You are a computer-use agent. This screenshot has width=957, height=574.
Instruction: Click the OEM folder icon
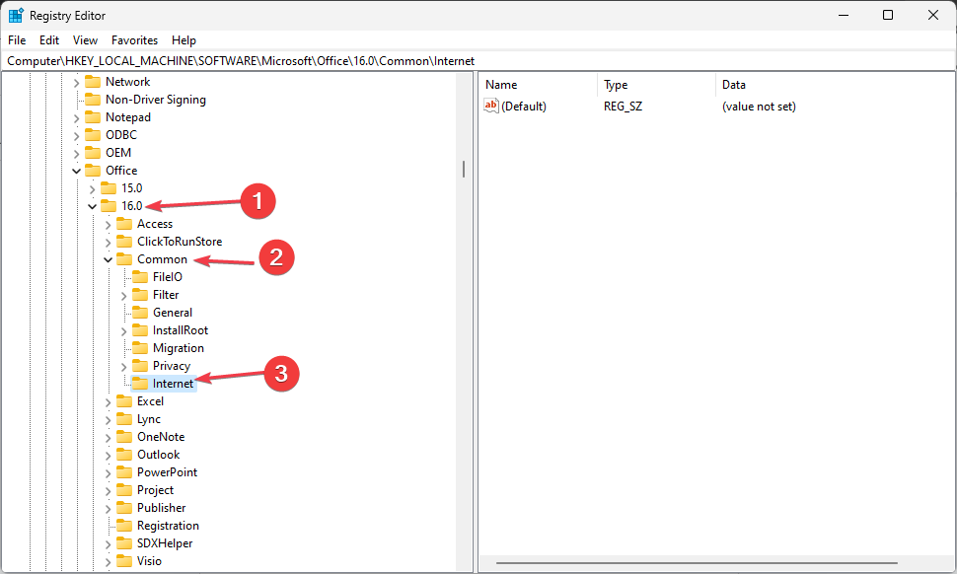coord(93,153)
